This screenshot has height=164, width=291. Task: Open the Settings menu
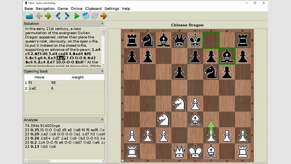coord(112,9)
